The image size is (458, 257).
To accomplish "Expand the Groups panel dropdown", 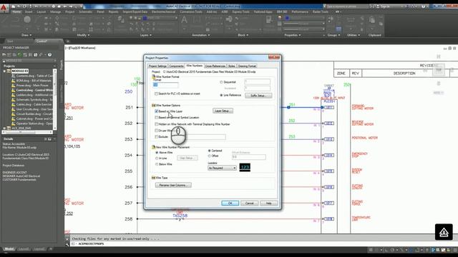I will pos(333,35).
